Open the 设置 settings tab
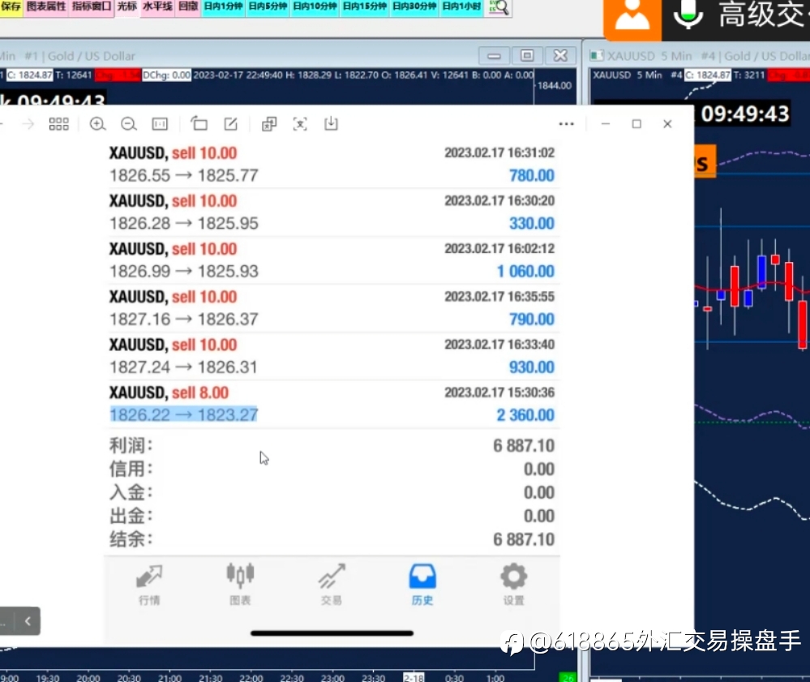The width and height of the screenshot is (810, 682). point(513,585)
